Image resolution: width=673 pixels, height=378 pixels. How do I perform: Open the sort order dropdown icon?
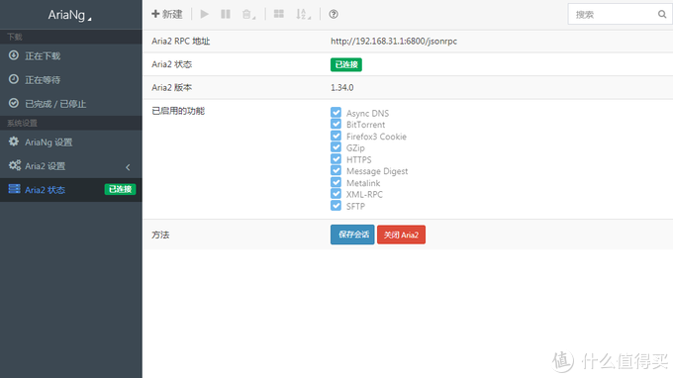(303, 14)
